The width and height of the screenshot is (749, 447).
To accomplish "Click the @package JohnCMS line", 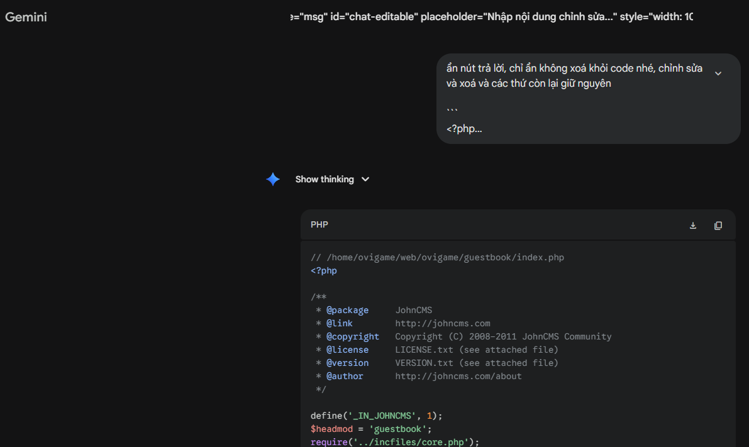I will coord(374,311).
